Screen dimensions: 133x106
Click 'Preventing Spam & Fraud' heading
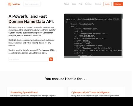24,92
